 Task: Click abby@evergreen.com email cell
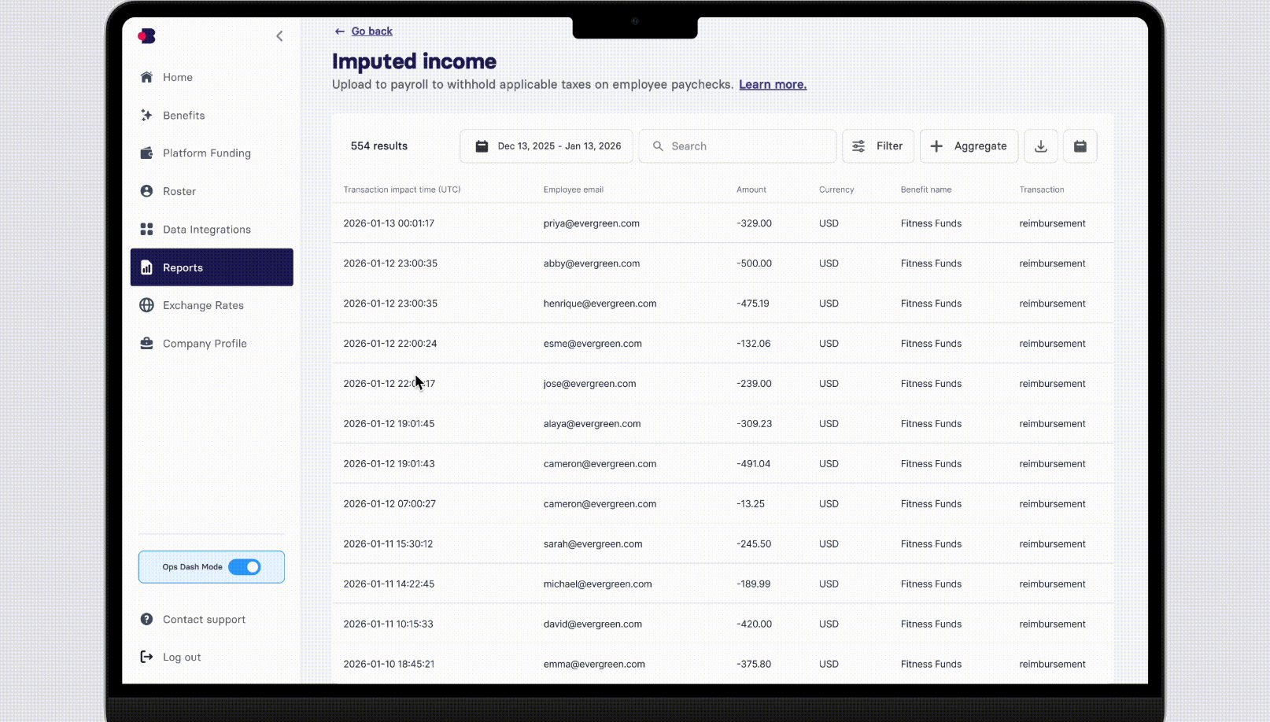point(592,263)
